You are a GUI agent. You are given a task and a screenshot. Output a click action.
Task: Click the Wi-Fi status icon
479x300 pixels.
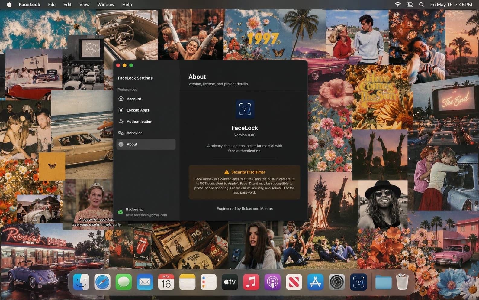pos(398,5)
